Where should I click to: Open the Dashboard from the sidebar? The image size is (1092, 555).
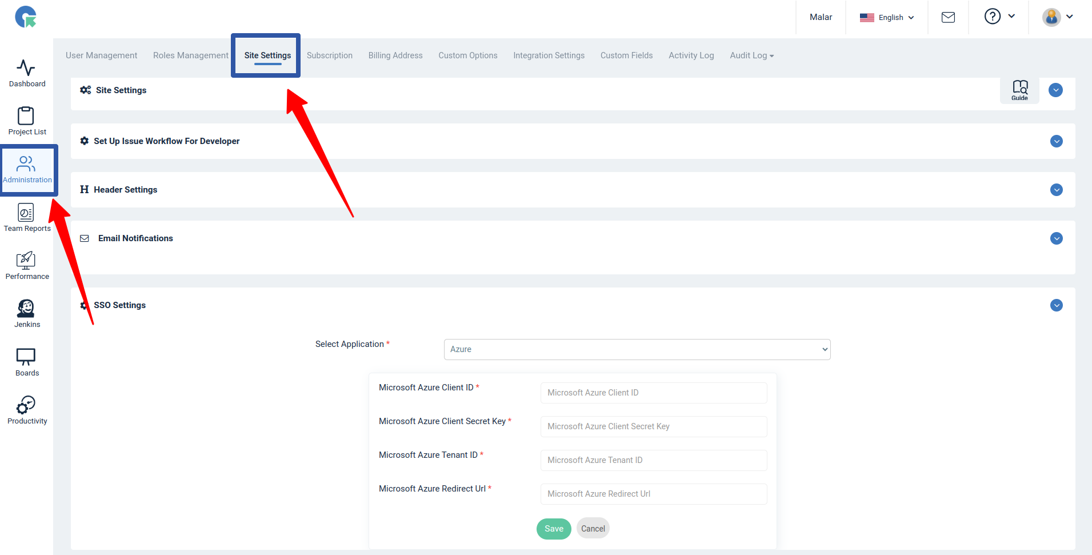point(27,74)
